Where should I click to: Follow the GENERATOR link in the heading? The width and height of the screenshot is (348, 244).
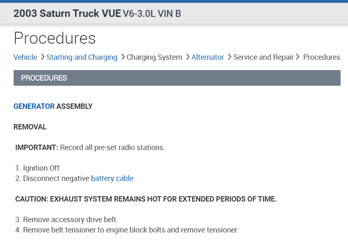click(34, 106)
